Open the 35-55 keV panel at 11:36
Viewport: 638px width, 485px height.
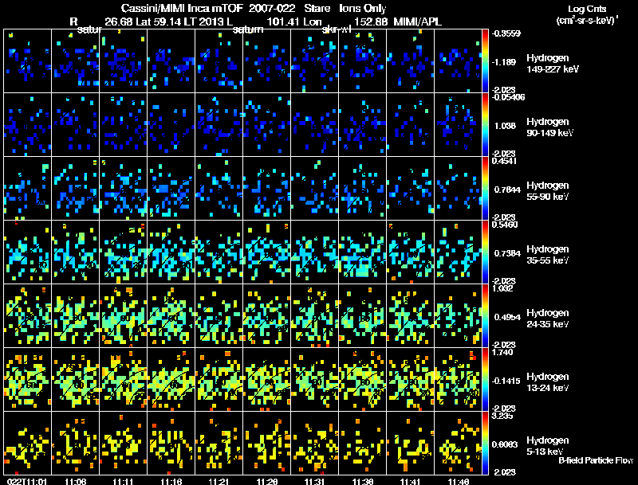tap(363, 252)
